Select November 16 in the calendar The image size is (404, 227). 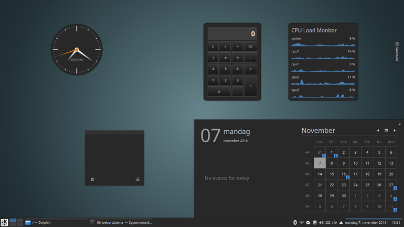pyautogui.click(x=344, y=174)
